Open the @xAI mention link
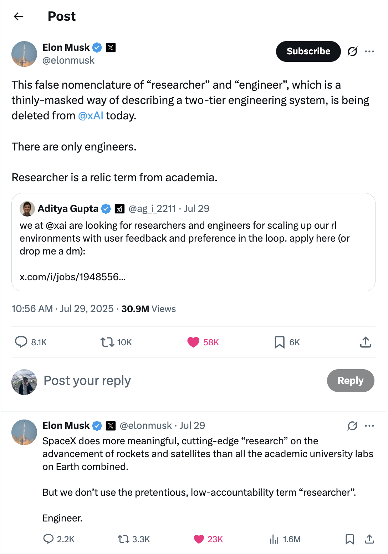Screen dimensions: 388x554 [91, 116]
